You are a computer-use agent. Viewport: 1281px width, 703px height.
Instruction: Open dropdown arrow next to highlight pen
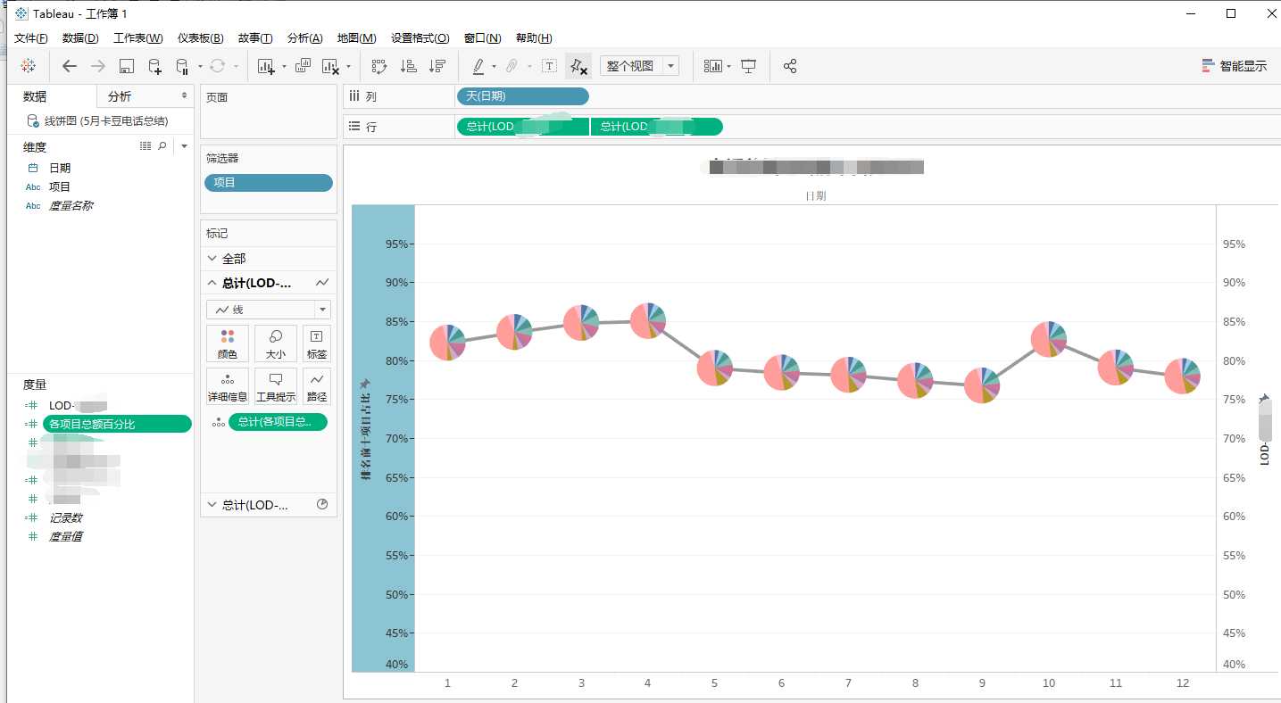tap(494, 67)
